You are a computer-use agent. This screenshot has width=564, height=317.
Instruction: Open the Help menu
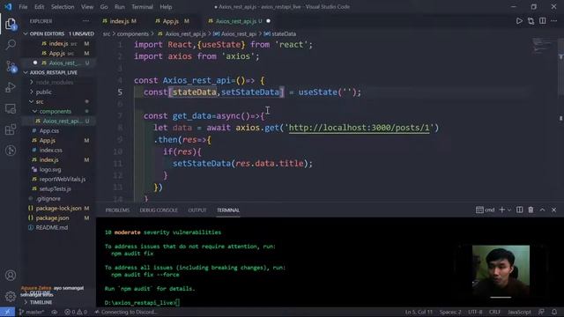click(166, 7)
